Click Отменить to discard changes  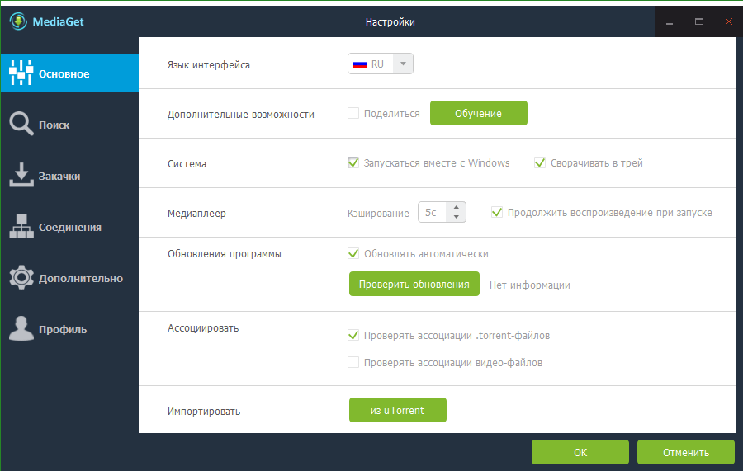[x=686, y=452]
